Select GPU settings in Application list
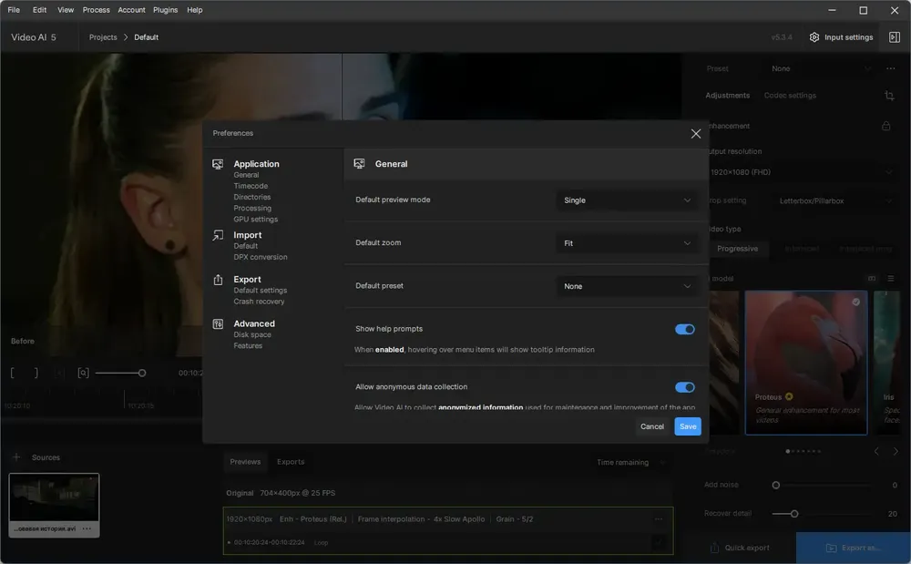Screen dimensions: 911x564 256,220
